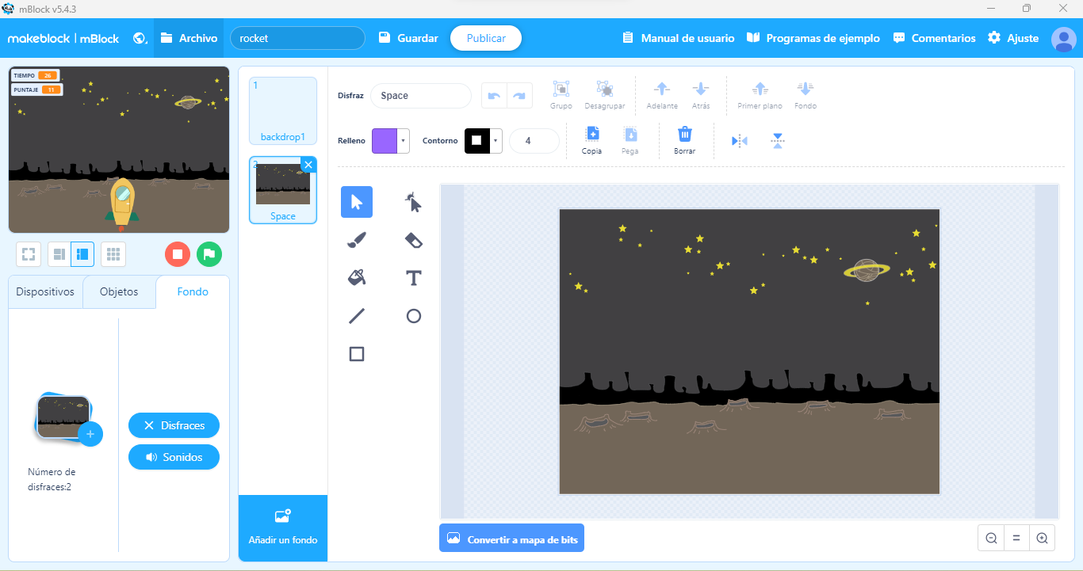Image resolution: width=1083 pixels, height=571 pixels.
Task: Click the 'Número de disfraces:2' text
Action: point(52,479)
